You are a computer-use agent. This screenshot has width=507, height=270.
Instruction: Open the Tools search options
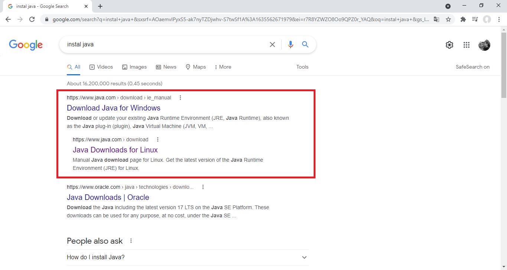pyautogui.click(x=302, y=67)
